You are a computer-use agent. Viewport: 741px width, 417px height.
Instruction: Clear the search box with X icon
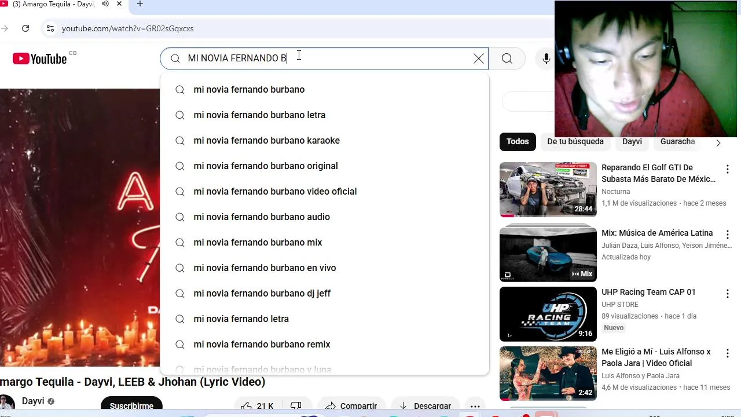[x=479, y=58]
